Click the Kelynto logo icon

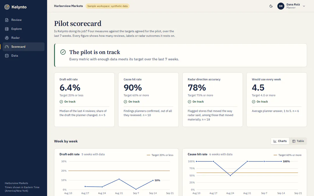(x=7, y=7)
